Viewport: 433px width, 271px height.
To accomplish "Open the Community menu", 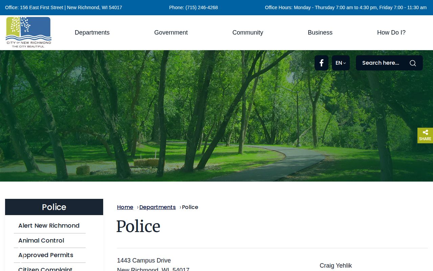I will (248, 33).
